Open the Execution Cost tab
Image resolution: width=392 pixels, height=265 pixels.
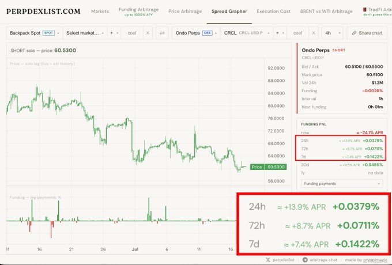(273, 12)
